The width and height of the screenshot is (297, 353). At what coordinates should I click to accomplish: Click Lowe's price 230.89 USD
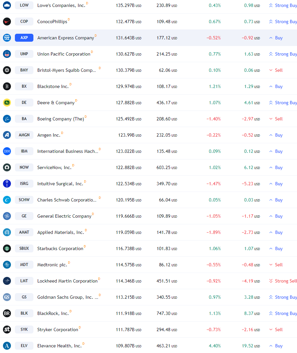pyautogui.click(x=167, y=5)
